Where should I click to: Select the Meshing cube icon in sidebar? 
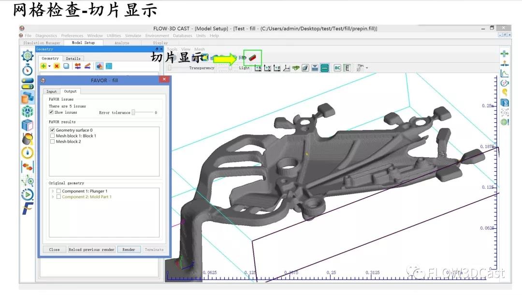click(x=28, y=112)
